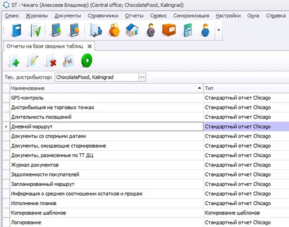289x227 pixels.
Task: Edit selected report with pencil icon
Action: point(33,61)
